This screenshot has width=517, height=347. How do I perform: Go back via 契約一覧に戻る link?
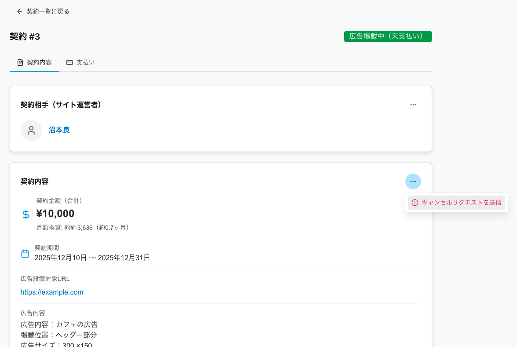pos(48,11)
